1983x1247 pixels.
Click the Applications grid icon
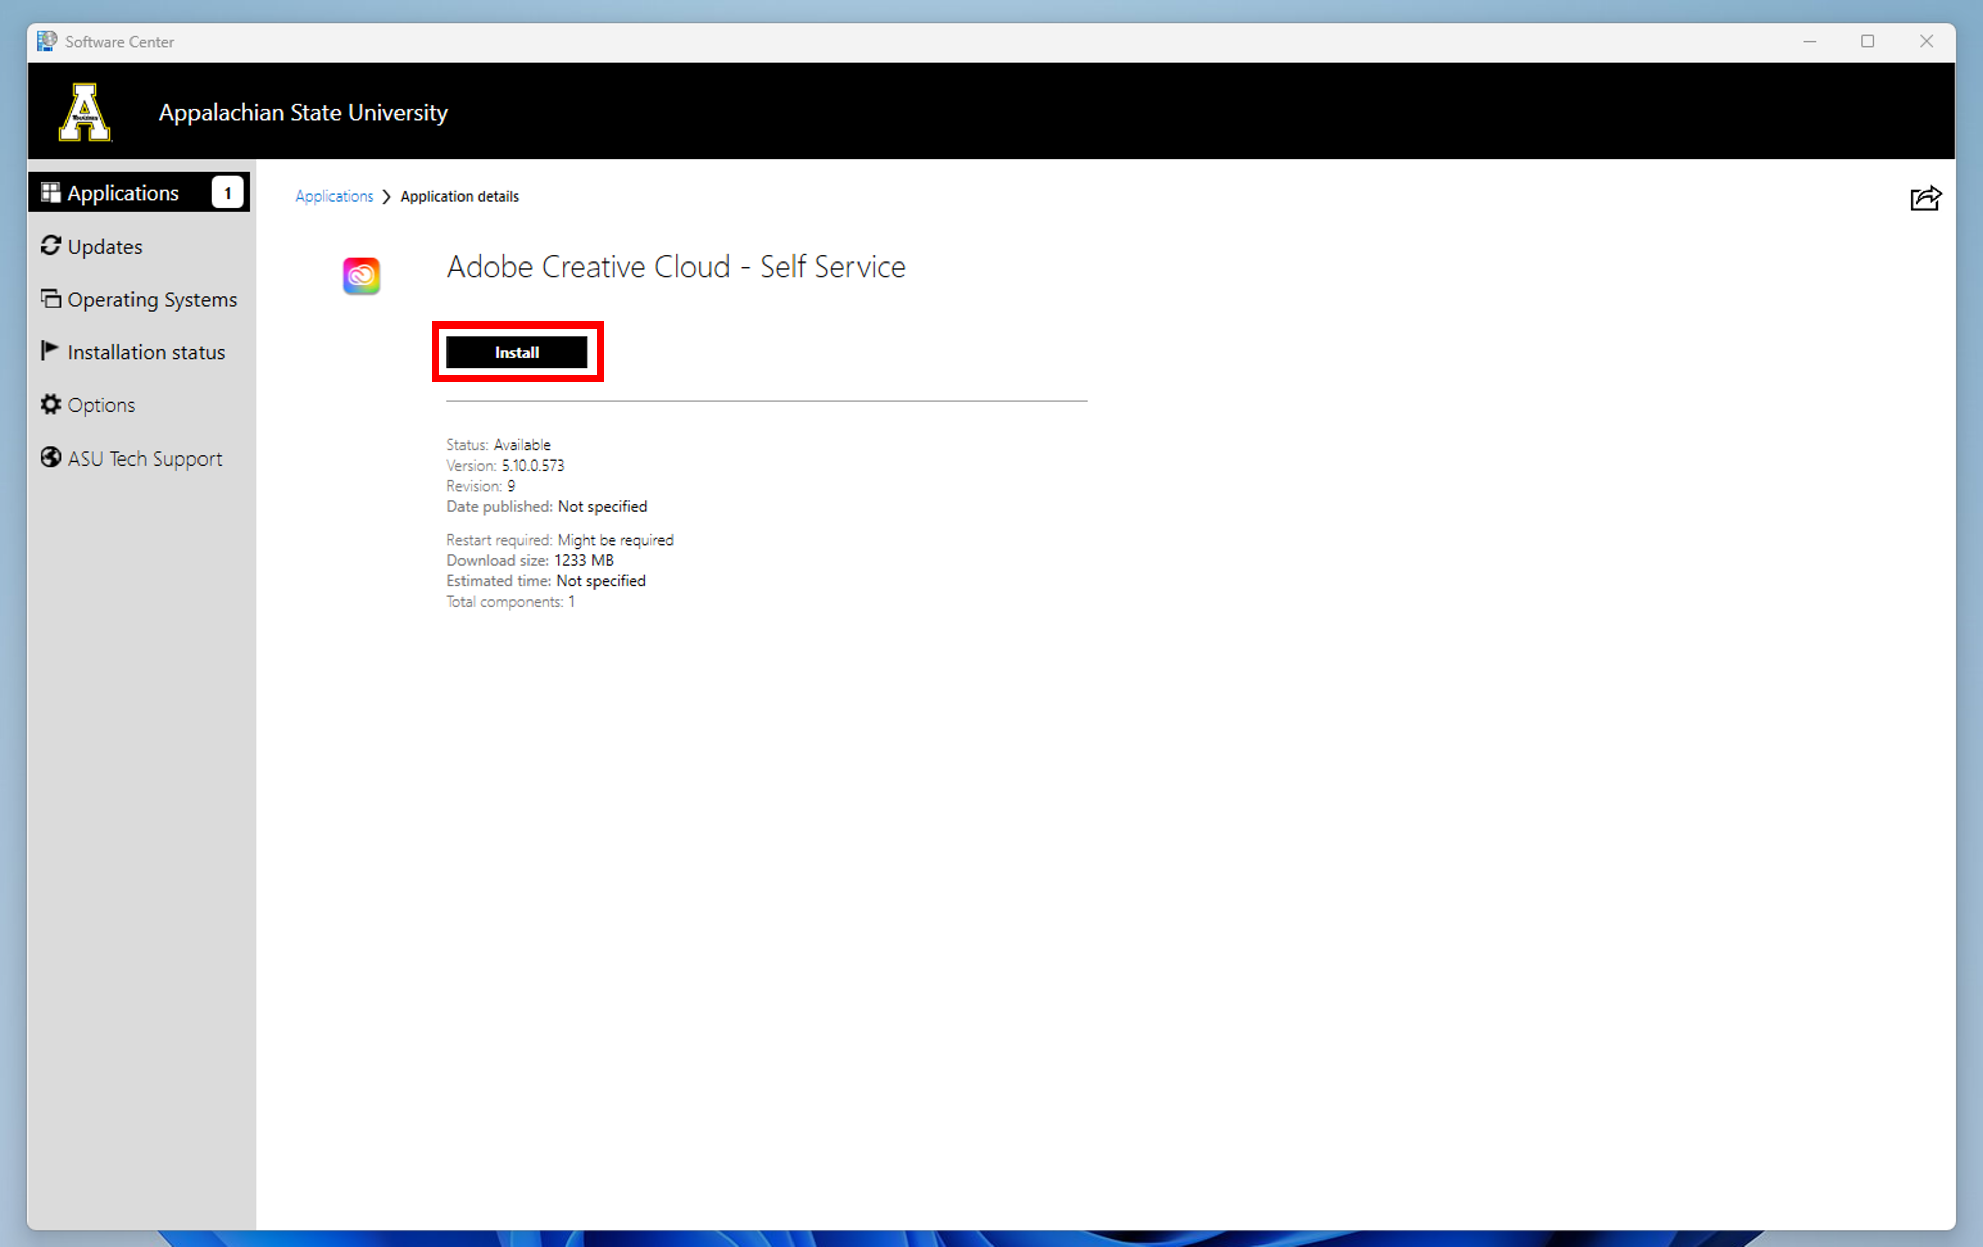(51, 192)
